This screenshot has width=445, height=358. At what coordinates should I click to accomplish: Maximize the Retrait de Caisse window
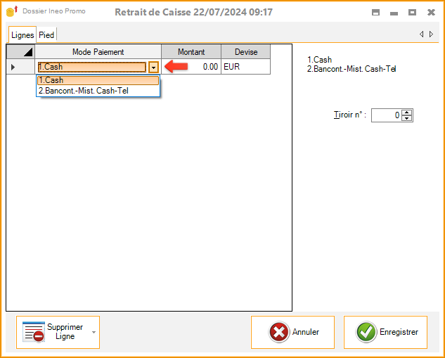412,13
